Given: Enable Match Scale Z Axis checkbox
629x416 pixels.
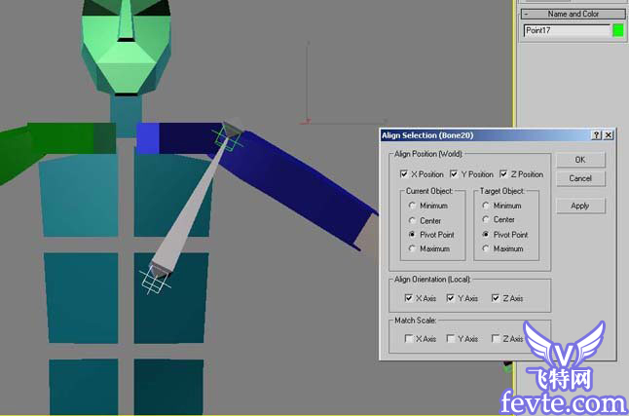Looking at the screenshot, I should [496, 338].
